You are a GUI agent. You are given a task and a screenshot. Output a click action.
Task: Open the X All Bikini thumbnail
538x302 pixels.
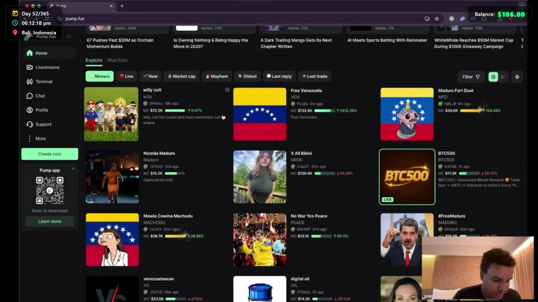(260, 177)
